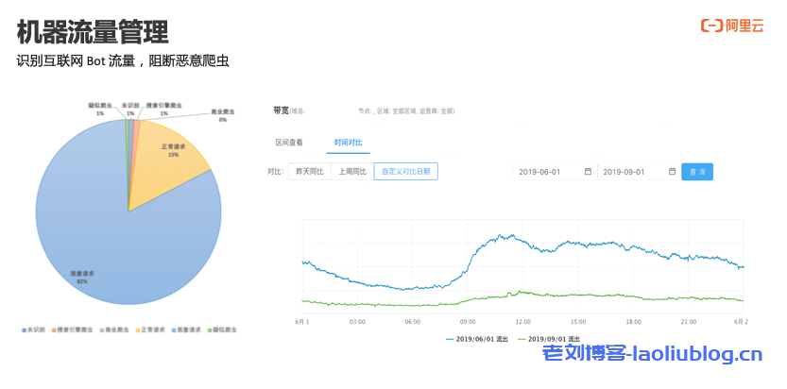
Task: Select the 昨天同比 comparison option
Action: tap(309, 172)
